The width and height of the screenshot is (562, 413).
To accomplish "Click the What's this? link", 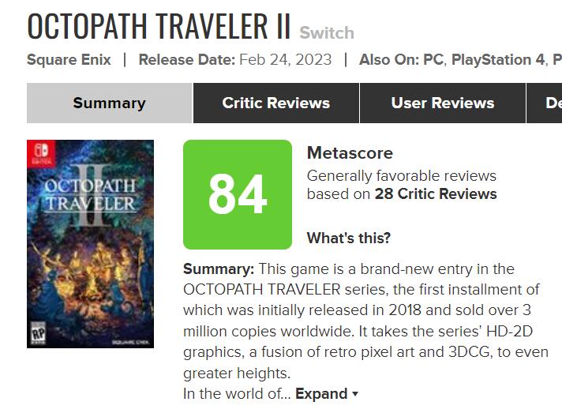I will (x=348, y=238).
